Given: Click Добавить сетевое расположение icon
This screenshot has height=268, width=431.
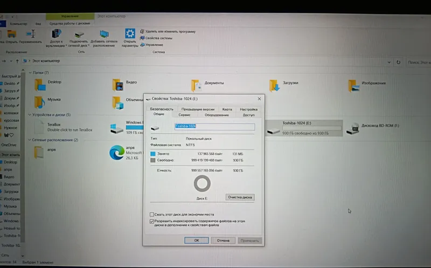Looking at the screenshot, I should 104,34.
